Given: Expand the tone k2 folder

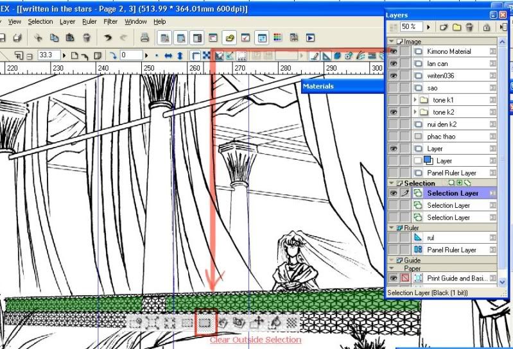Looking at the screenshot, I should click(415, 112).
